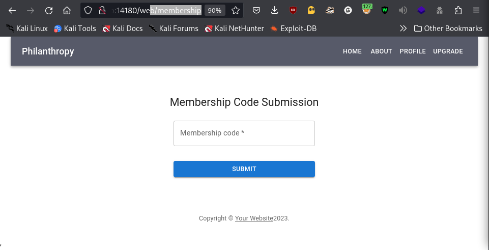Reset the 90% zoom level indicator

tap(215, 11)
